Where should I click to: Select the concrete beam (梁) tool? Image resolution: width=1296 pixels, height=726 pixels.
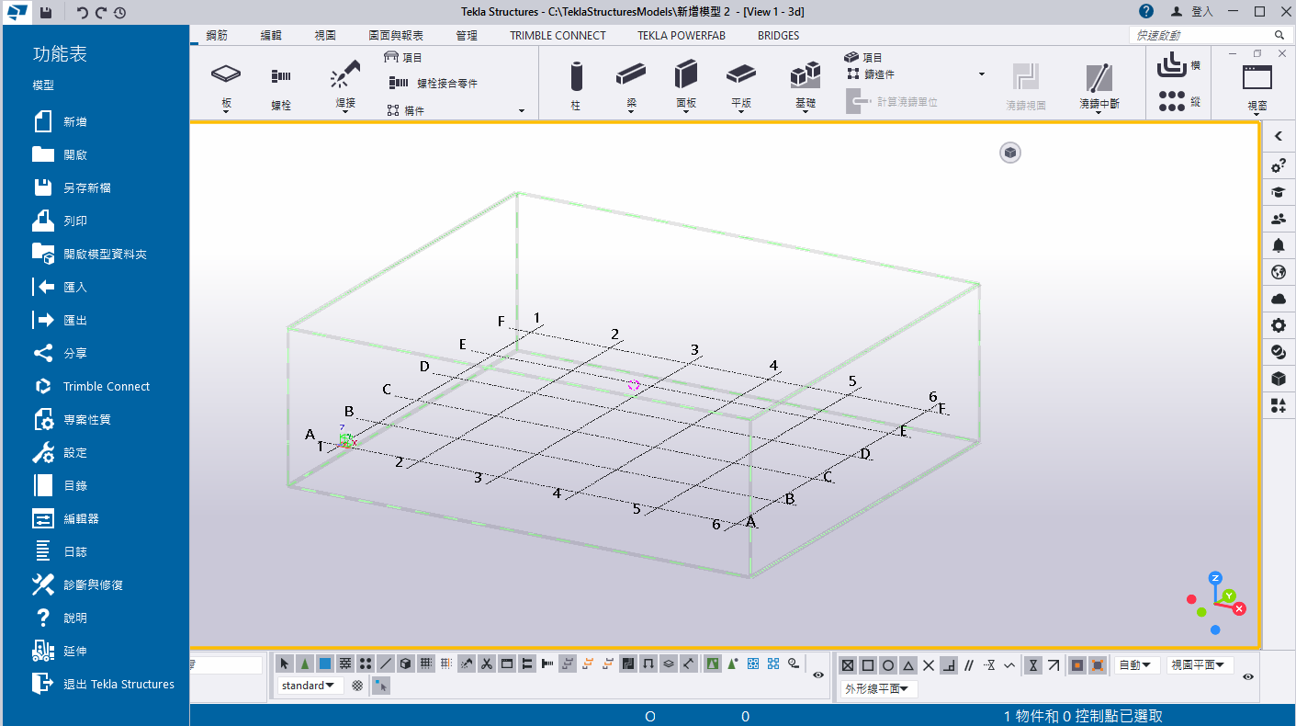click(631, 74)
